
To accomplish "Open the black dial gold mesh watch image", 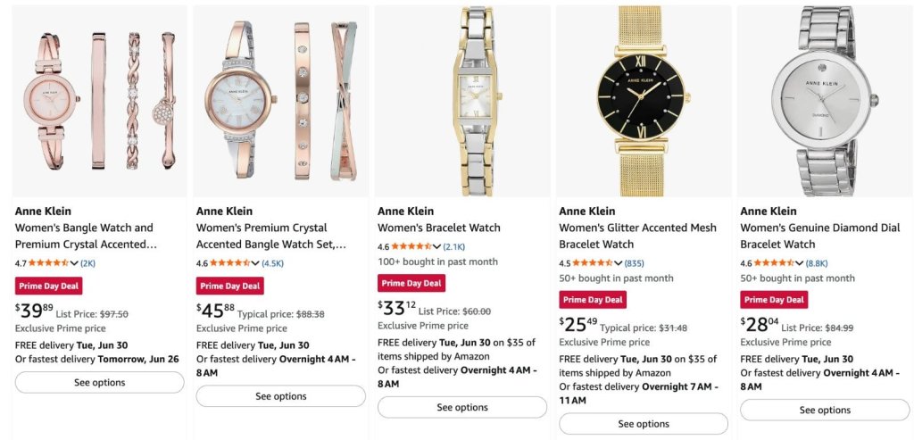I will (x=644, y=102).
